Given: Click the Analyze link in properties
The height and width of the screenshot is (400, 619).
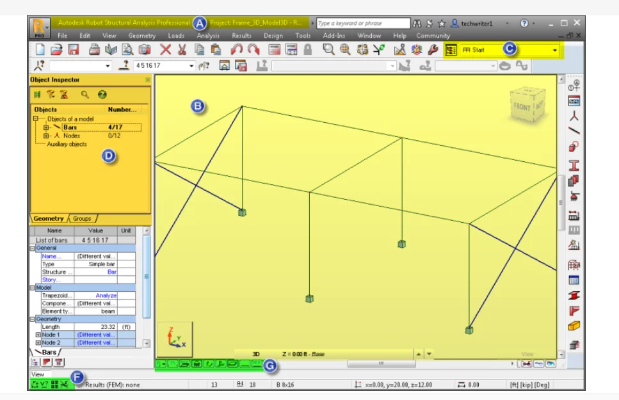Looking at the screenshot, I should tap(106, 296).
